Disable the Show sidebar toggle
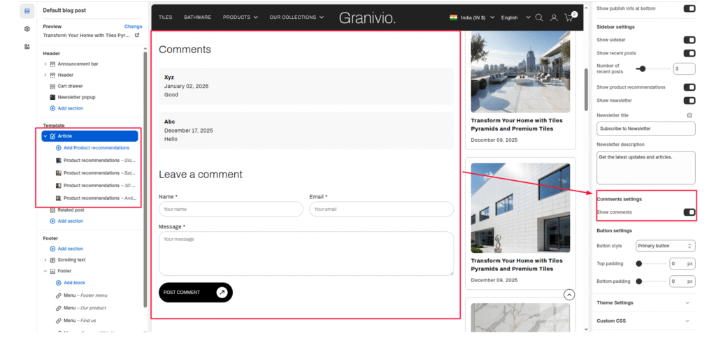 689,41
